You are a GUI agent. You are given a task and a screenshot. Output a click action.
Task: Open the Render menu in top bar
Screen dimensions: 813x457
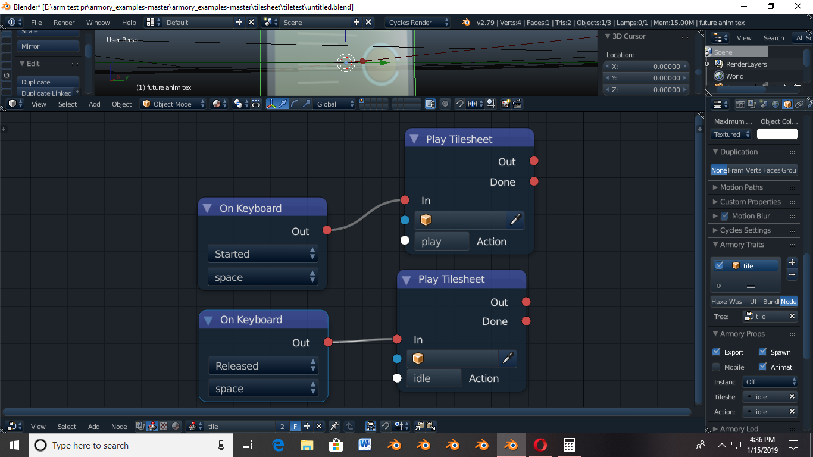coord(64,23)
